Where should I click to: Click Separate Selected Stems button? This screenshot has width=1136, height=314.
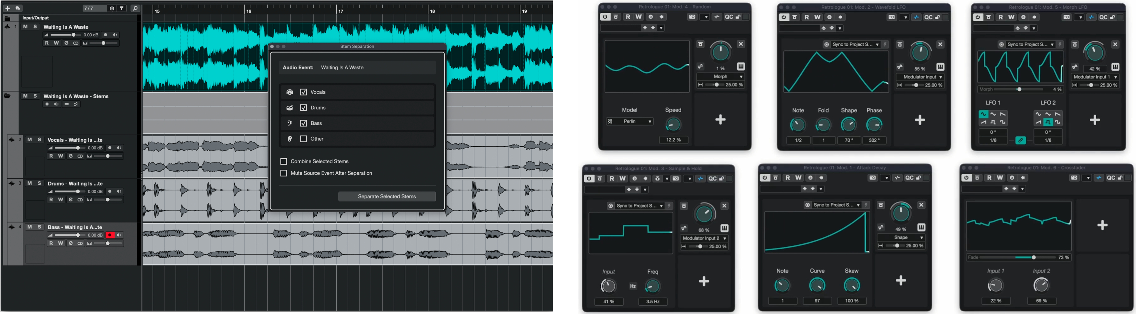(x=387, y=196)
